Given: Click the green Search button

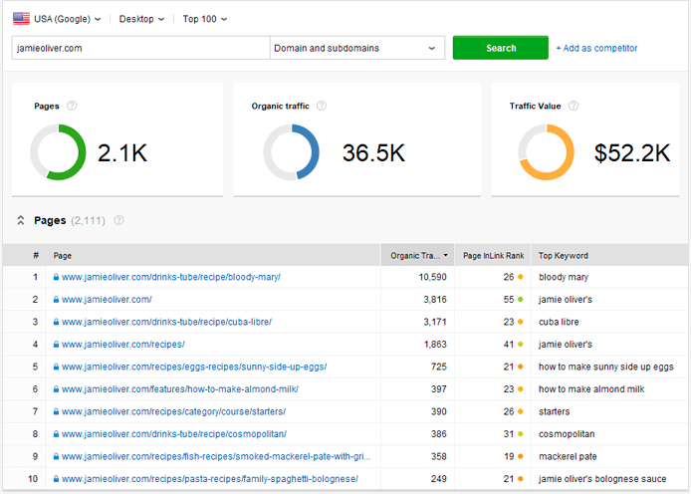Looking at the screenshot, I should (x=501, y=48).
